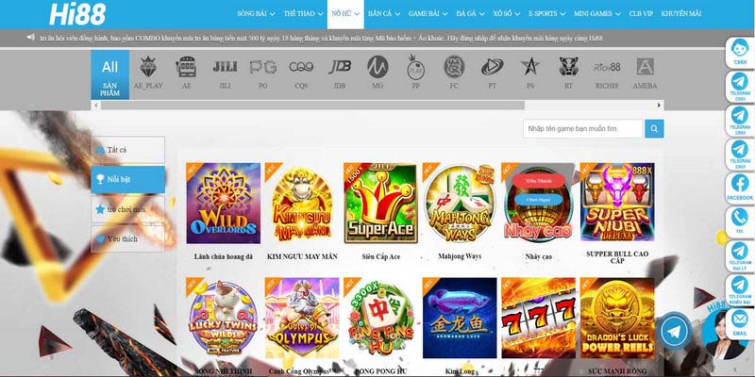Open the CSKH support icon

click(x=740, y=52)
